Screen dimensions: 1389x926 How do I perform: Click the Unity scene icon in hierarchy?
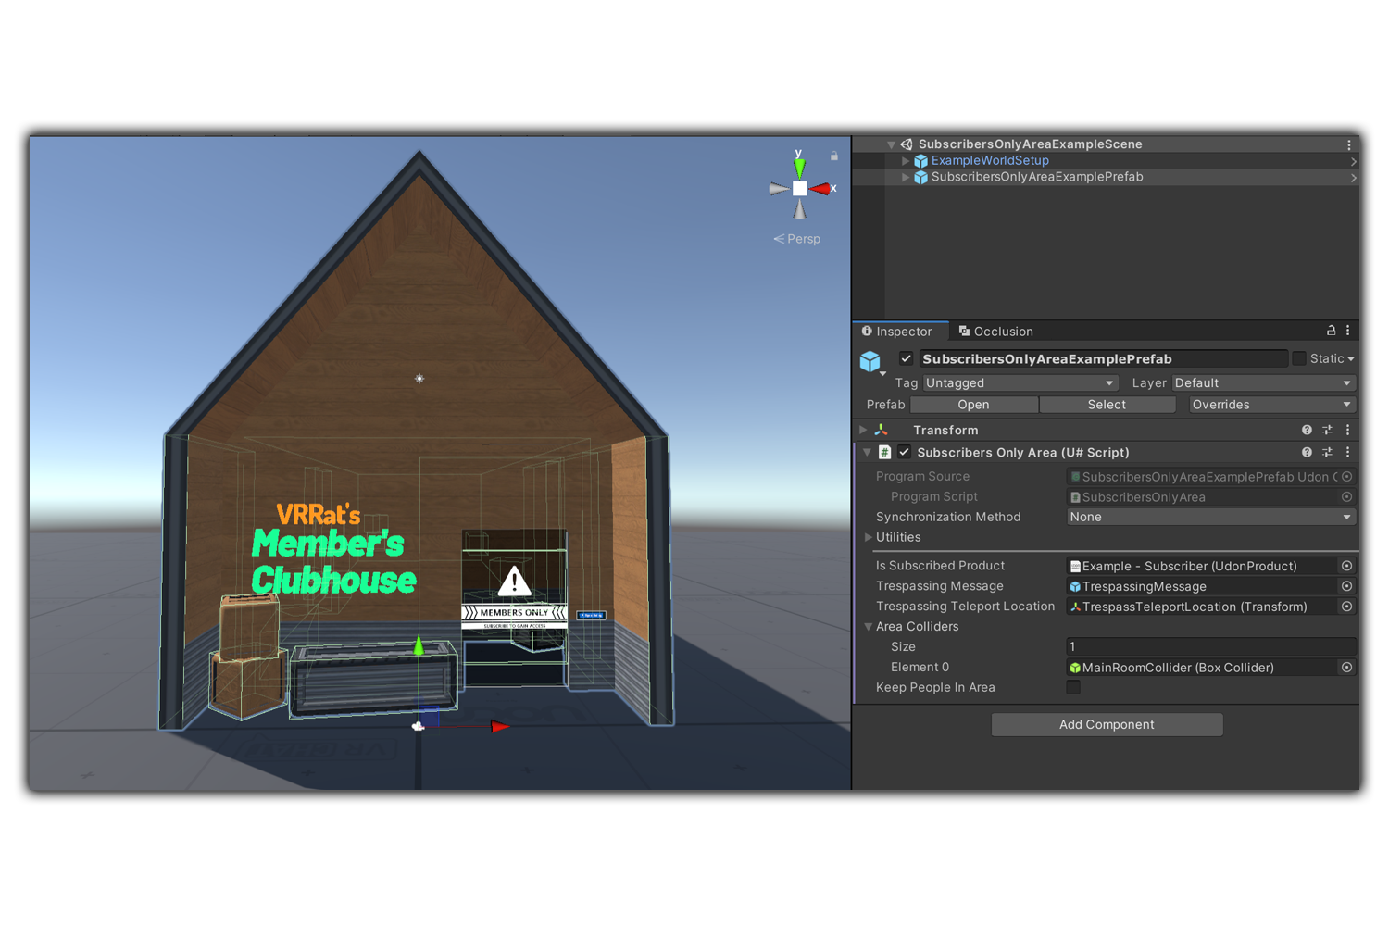907,144
